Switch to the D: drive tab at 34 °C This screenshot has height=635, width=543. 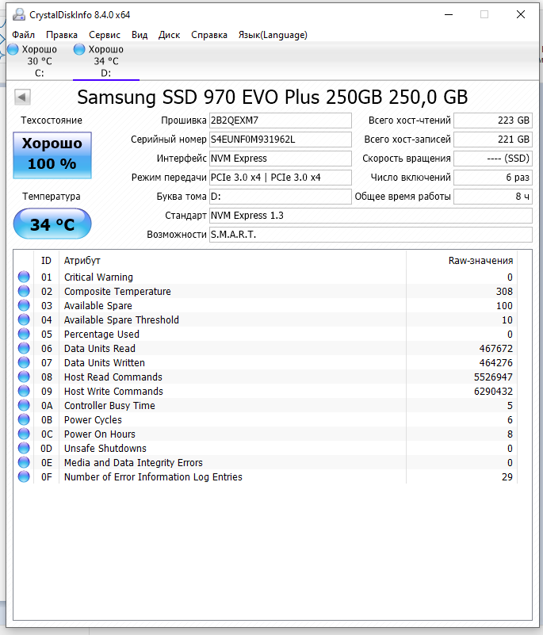click(x=106, y=61)
